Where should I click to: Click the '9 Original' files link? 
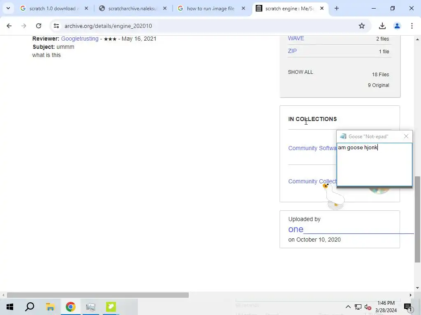378,85
